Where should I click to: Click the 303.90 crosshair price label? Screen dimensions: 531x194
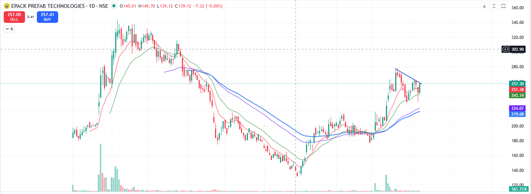coord(518,49)
